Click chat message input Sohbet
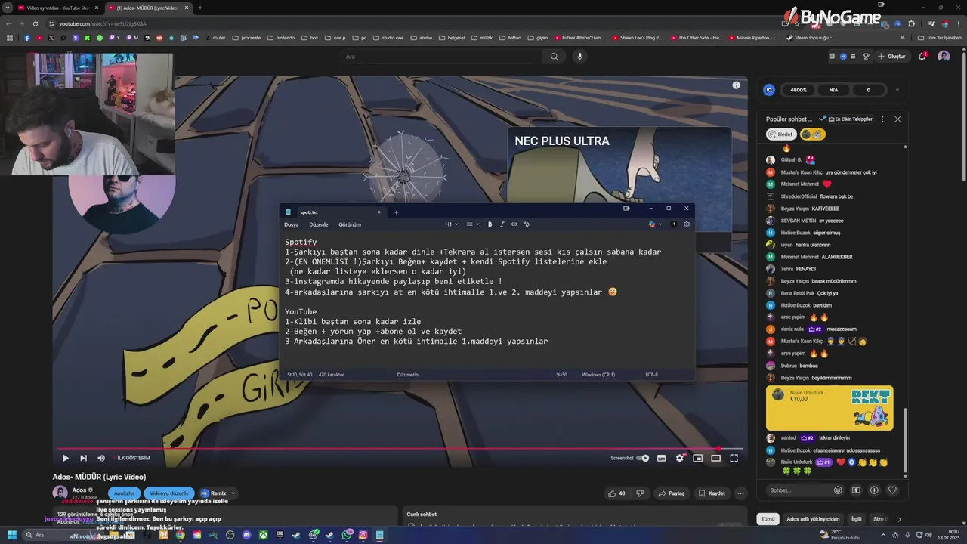This screenshot has width=967, height=544. 798,490
